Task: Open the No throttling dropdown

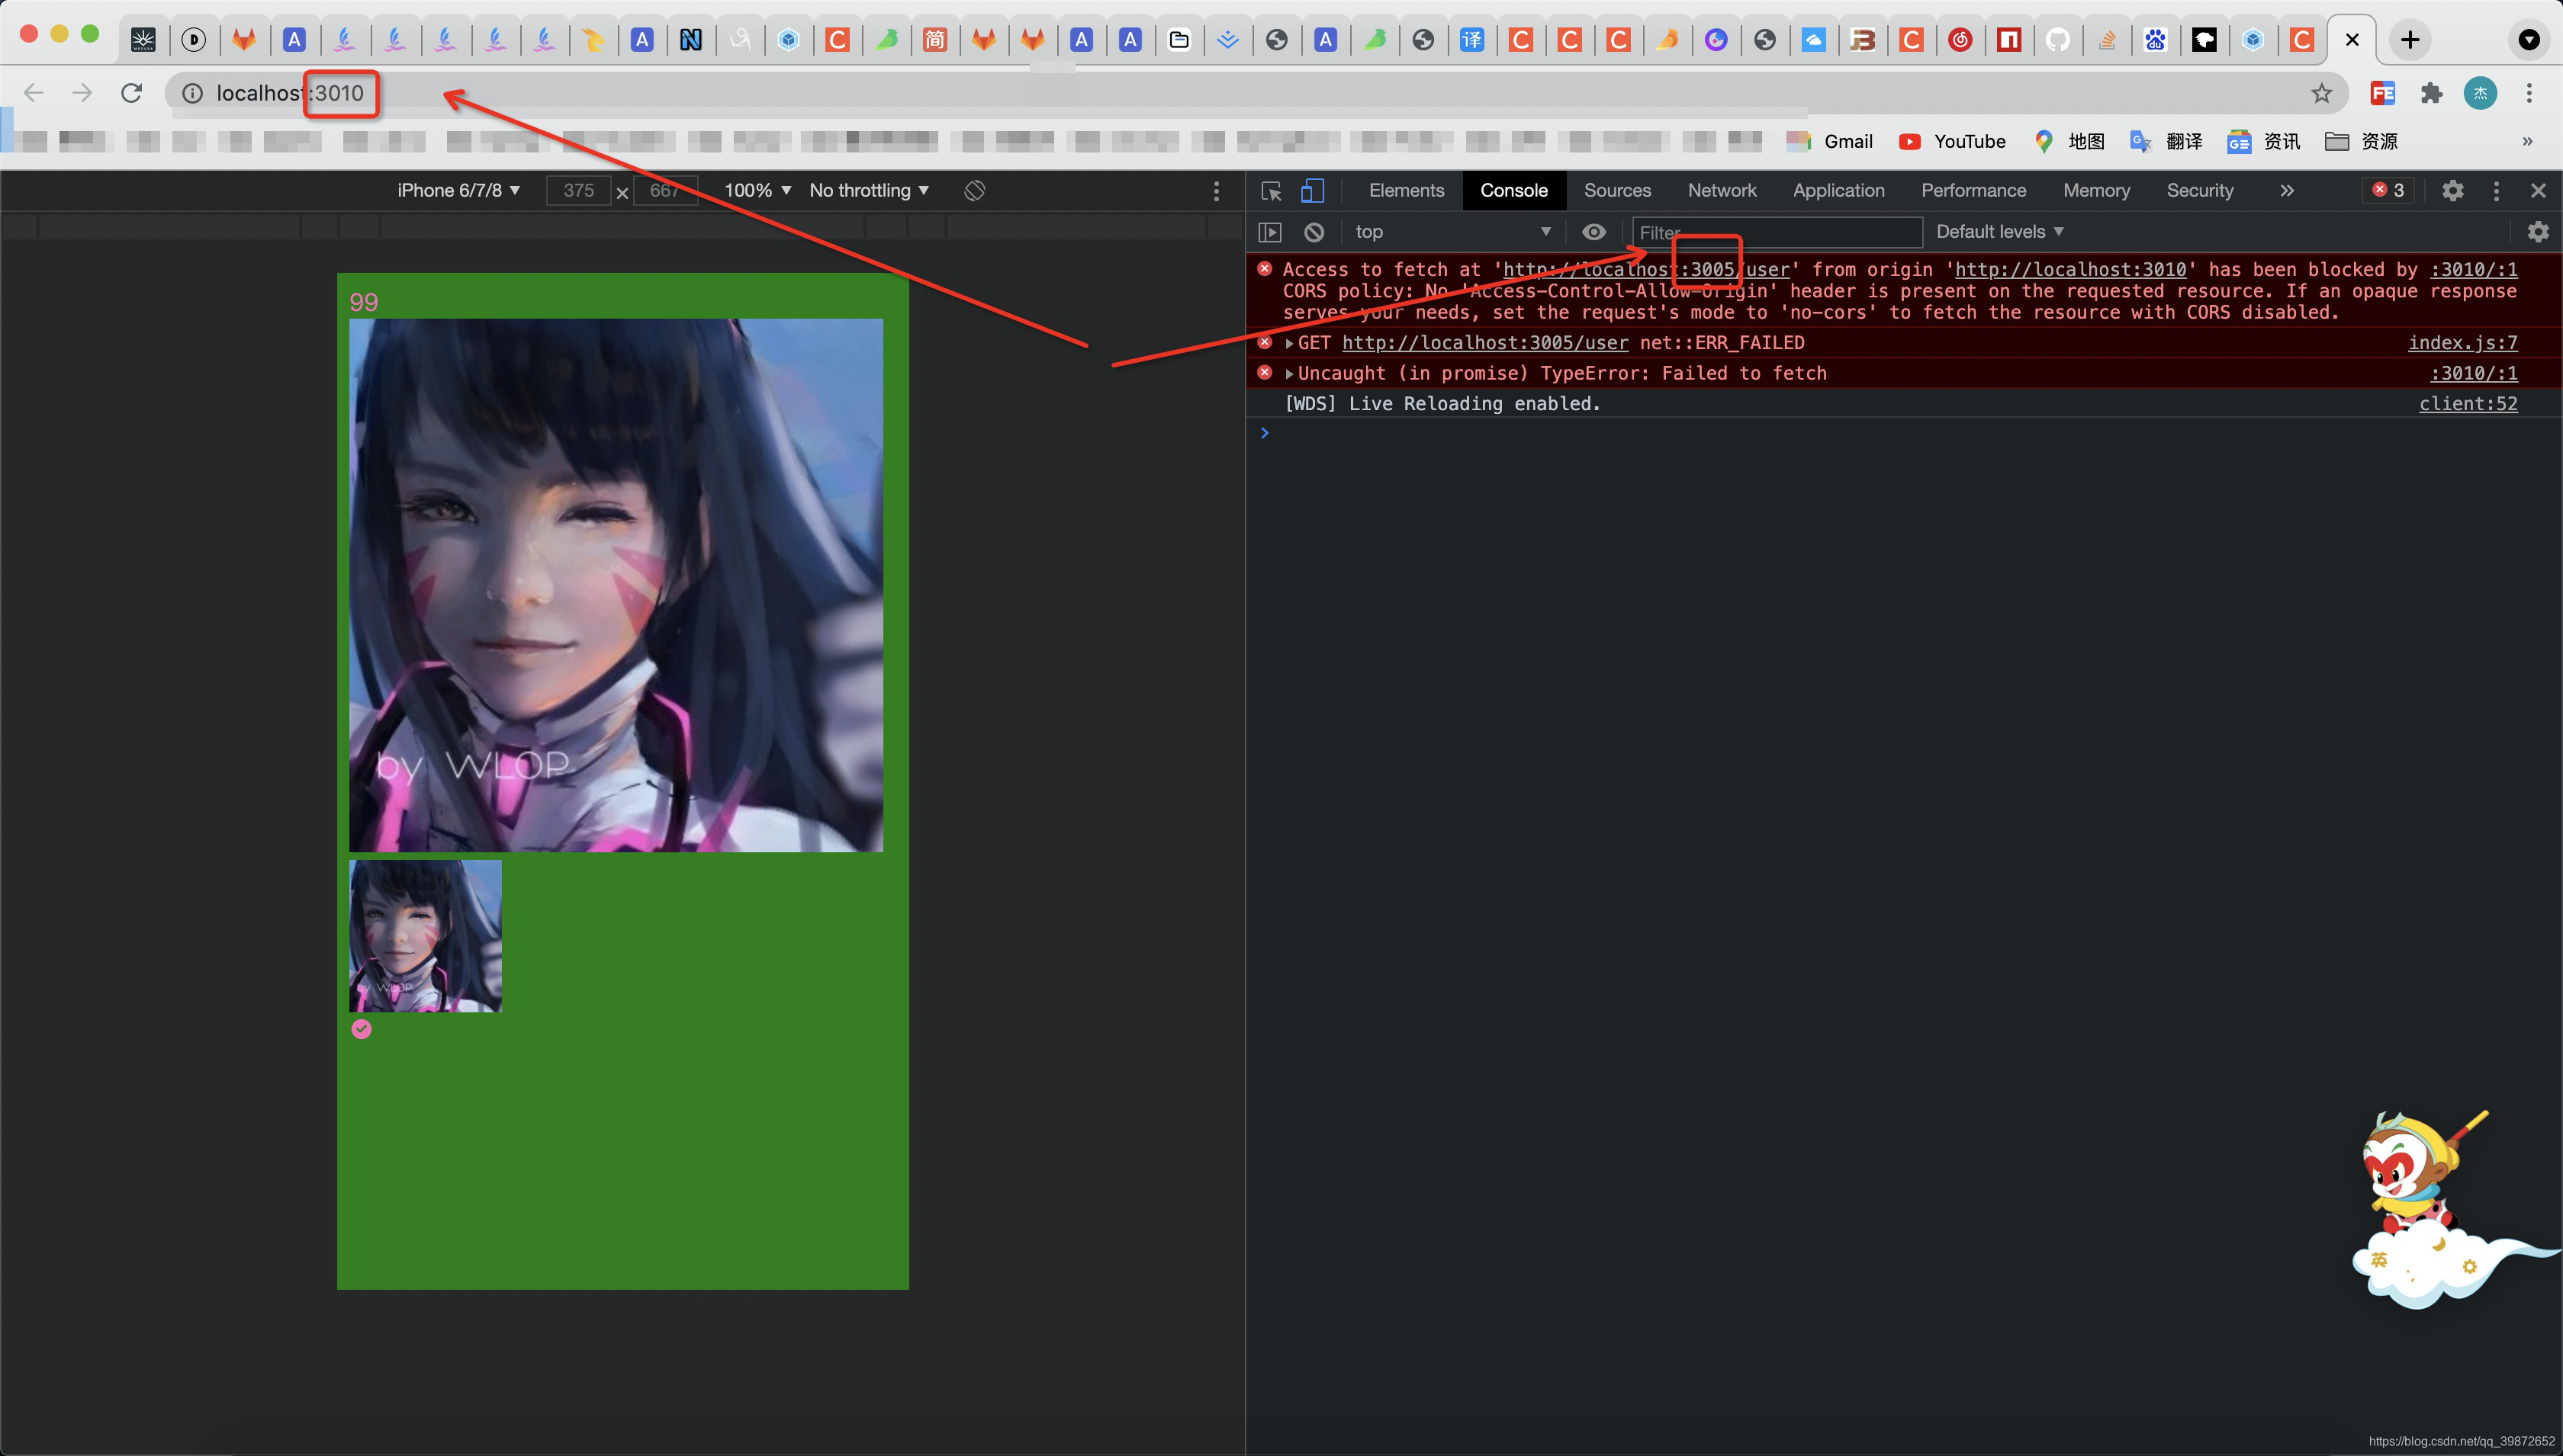Action: (868, 190)
